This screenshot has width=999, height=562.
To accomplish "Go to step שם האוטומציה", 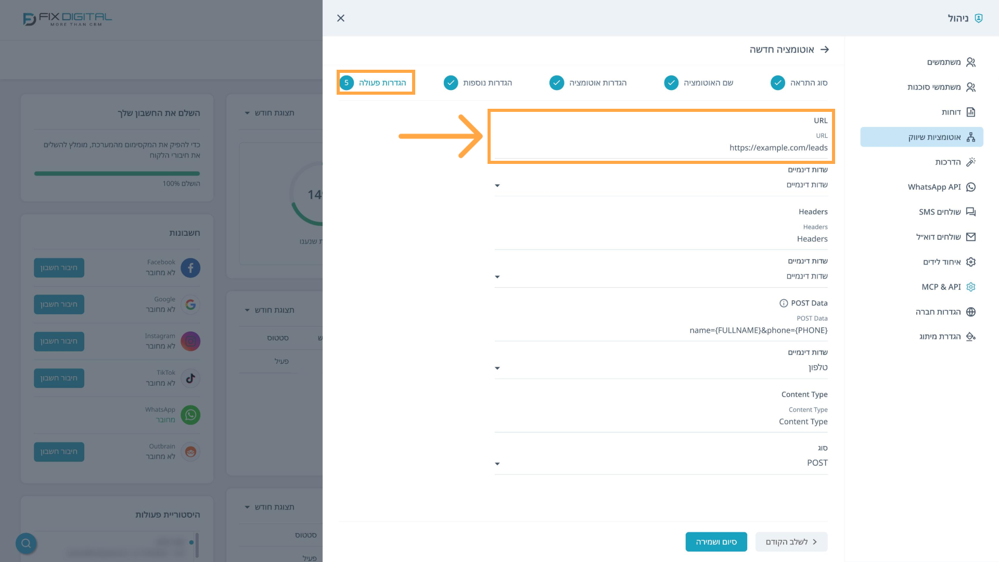I will [699, 83].
